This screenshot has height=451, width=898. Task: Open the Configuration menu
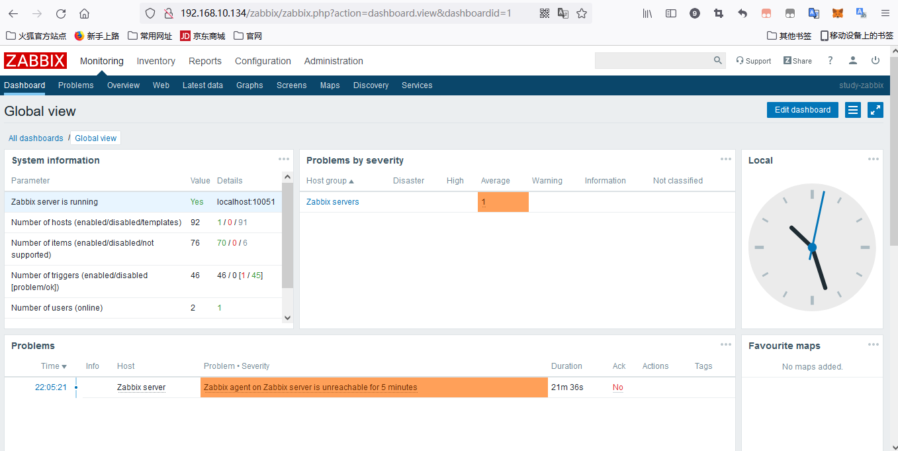pos(263,61)
